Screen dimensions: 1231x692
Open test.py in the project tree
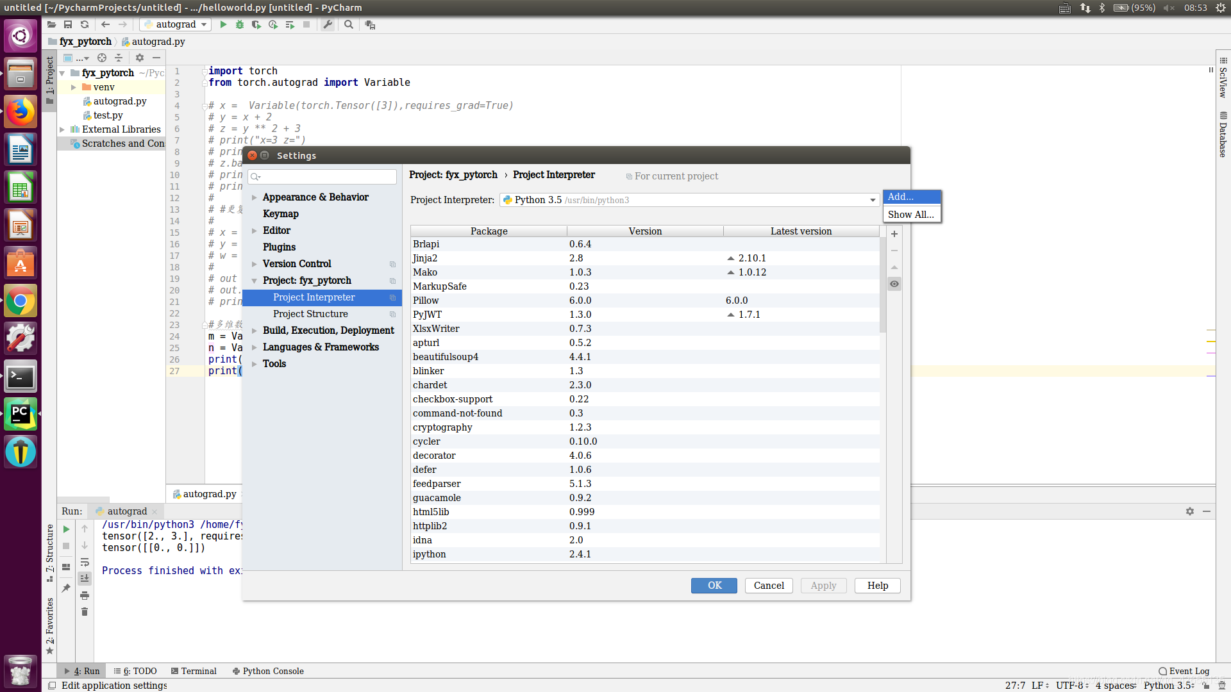(x=108, y=115)
